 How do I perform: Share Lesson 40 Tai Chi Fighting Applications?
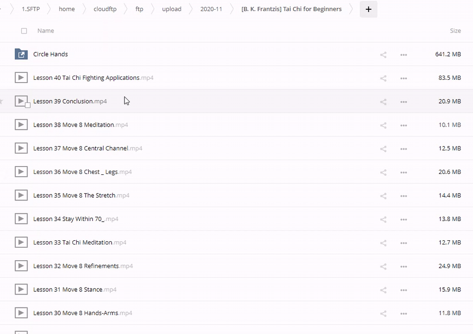click(383, 78)
